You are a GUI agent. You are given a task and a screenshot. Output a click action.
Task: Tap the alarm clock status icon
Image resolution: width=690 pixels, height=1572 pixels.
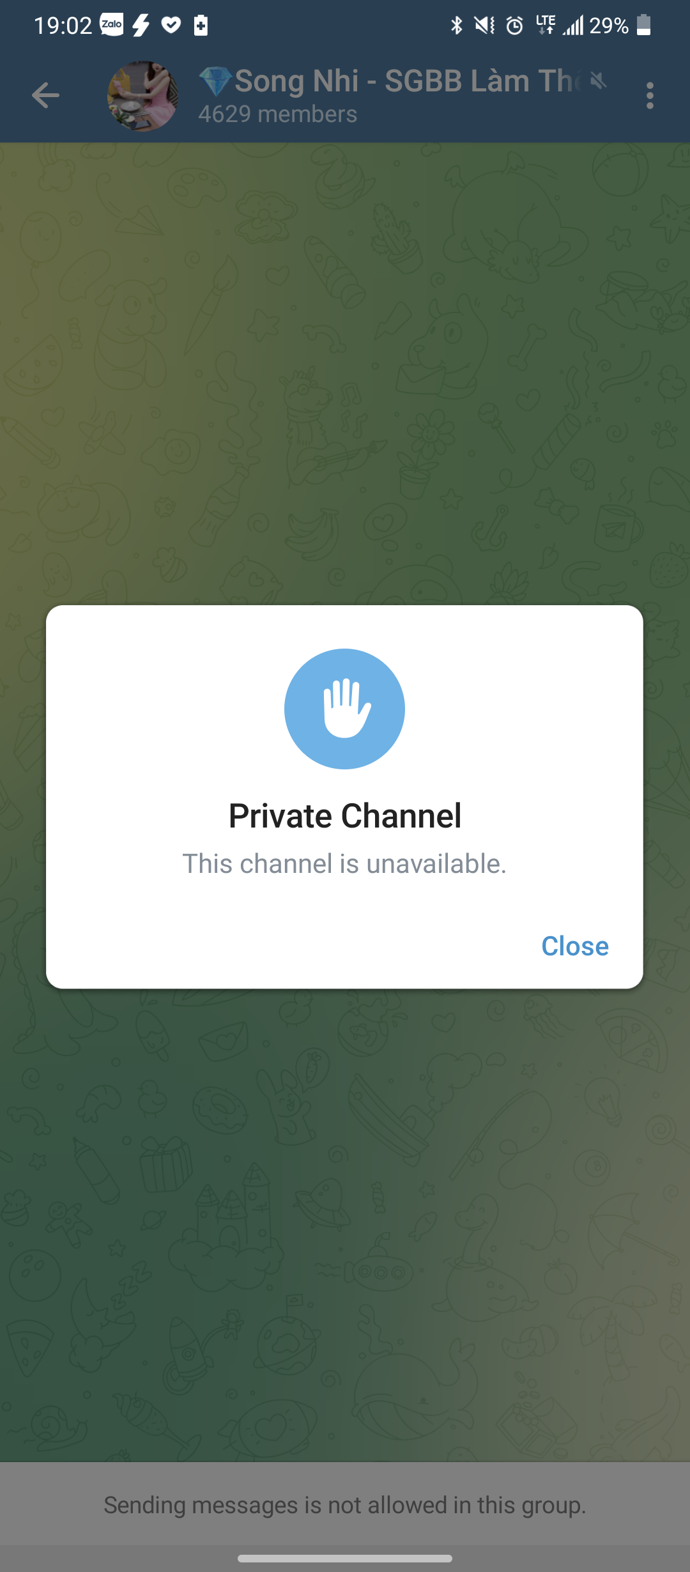[x=515, y=26]
